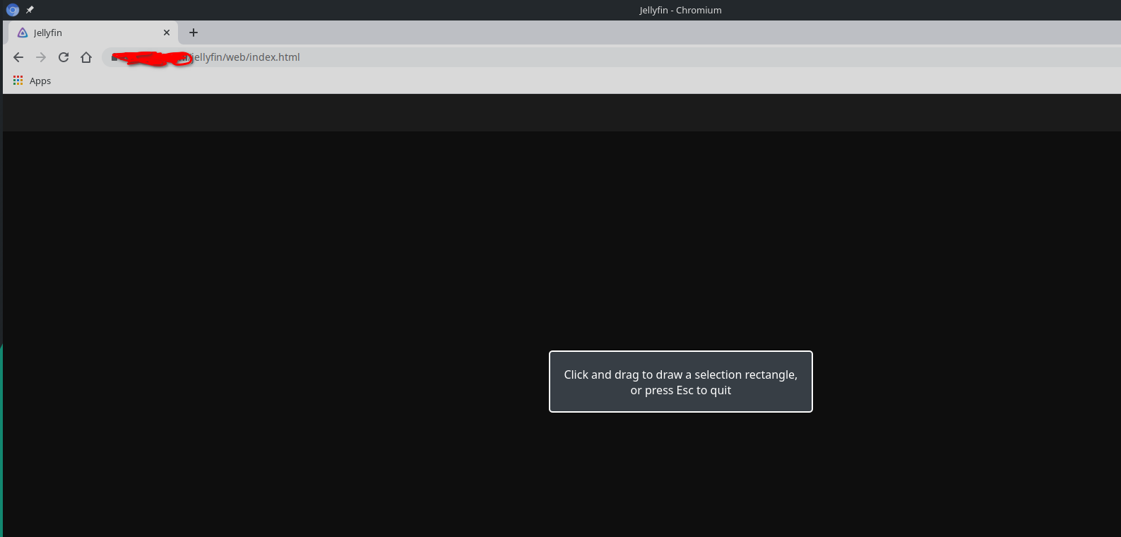Open the Apps bookmarks shortcut

(x=32, y=81)
